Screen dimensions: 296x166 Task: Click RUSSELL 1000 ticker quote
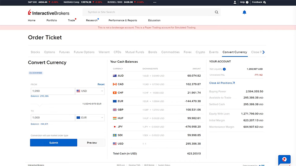[126, 2]
